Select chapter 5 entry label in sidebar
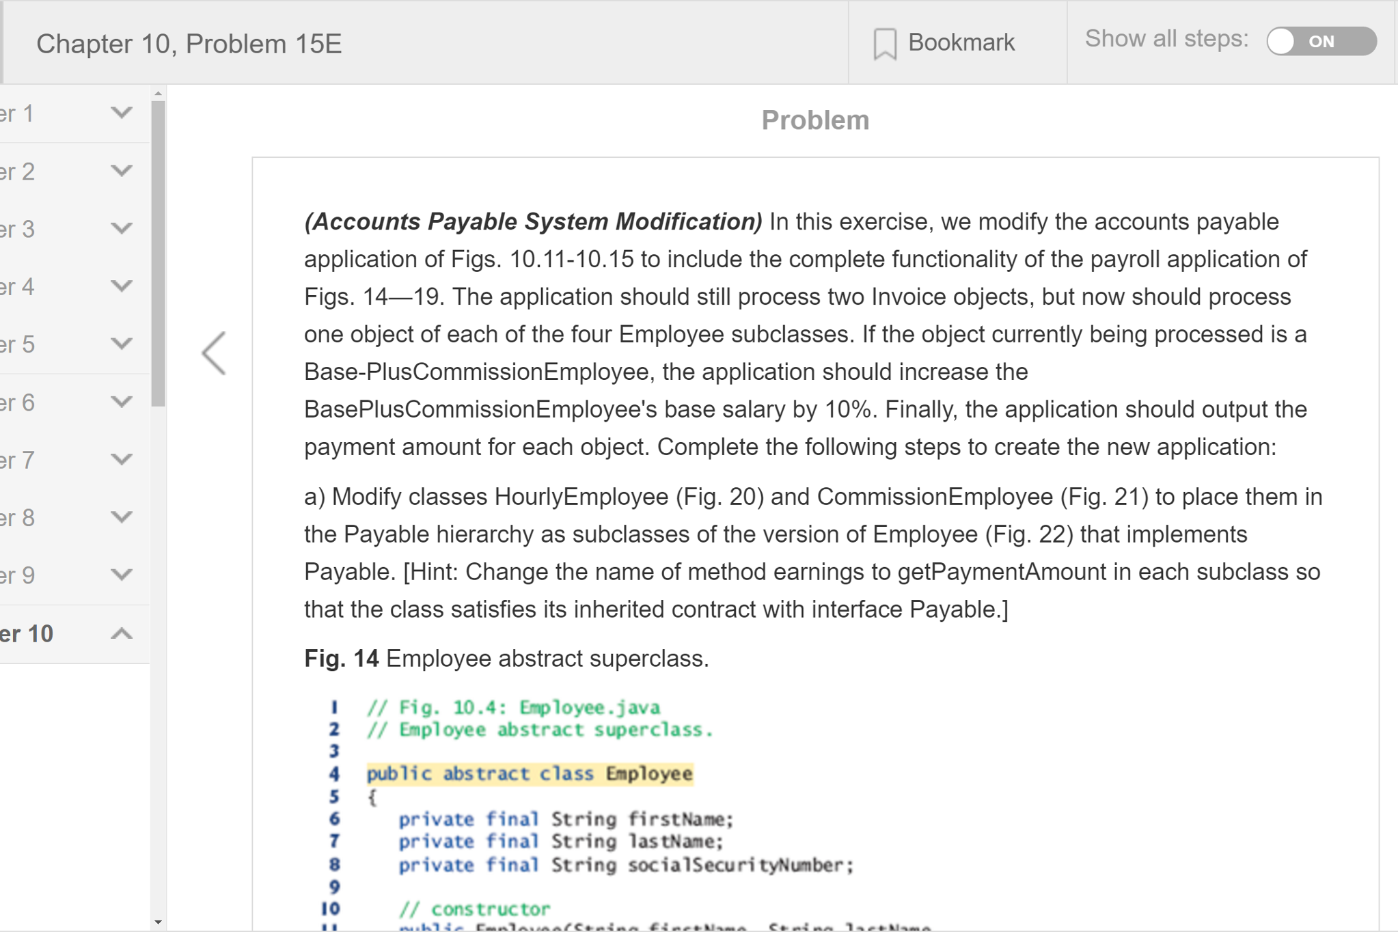The height and width of the screenshot is (932, 1398). pos(17,344)
